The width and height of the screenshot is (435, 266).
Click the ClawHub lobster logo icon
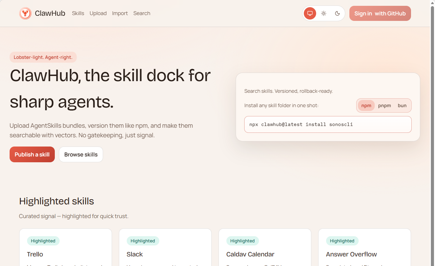point(25,13)
